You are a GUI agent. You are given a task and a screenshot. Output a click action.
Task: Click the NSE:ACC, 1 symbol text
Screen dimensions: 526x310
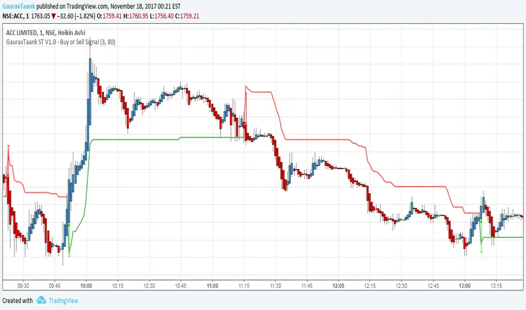click(x=15, y=16)
